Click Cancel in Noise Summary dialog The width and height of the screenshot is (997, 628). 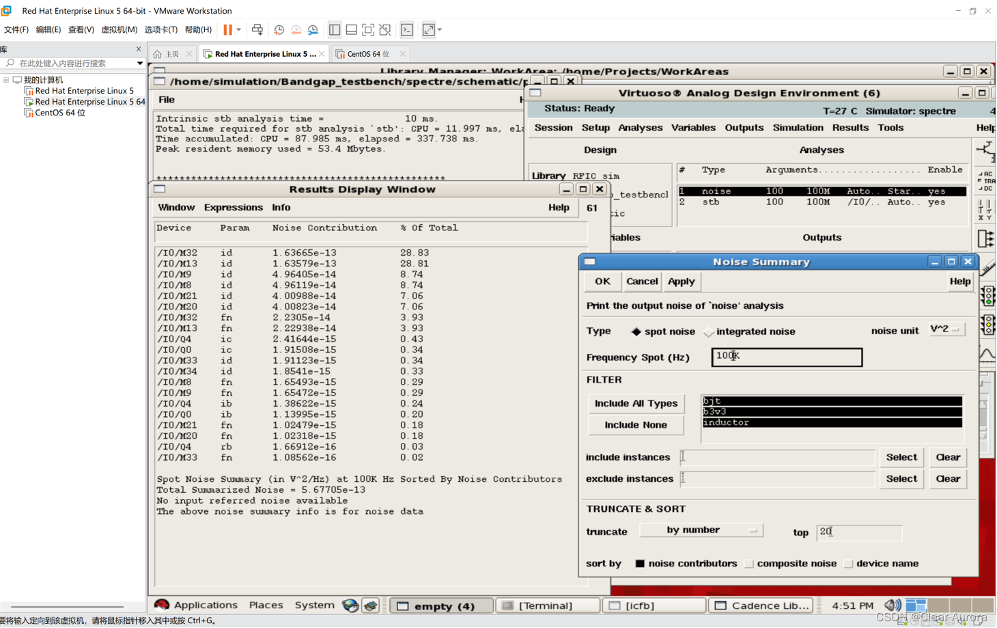pyautogui.click(x=642, y=282)
